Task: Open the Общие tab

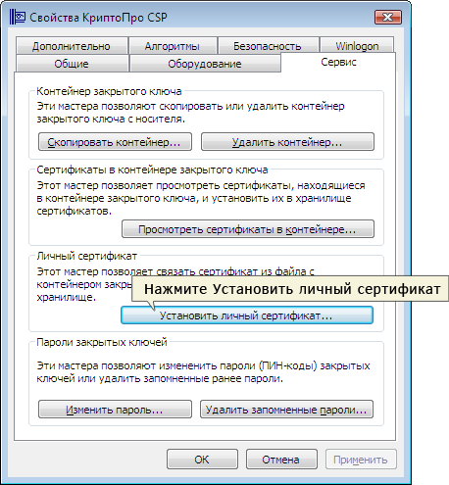Action: (72, 64)
